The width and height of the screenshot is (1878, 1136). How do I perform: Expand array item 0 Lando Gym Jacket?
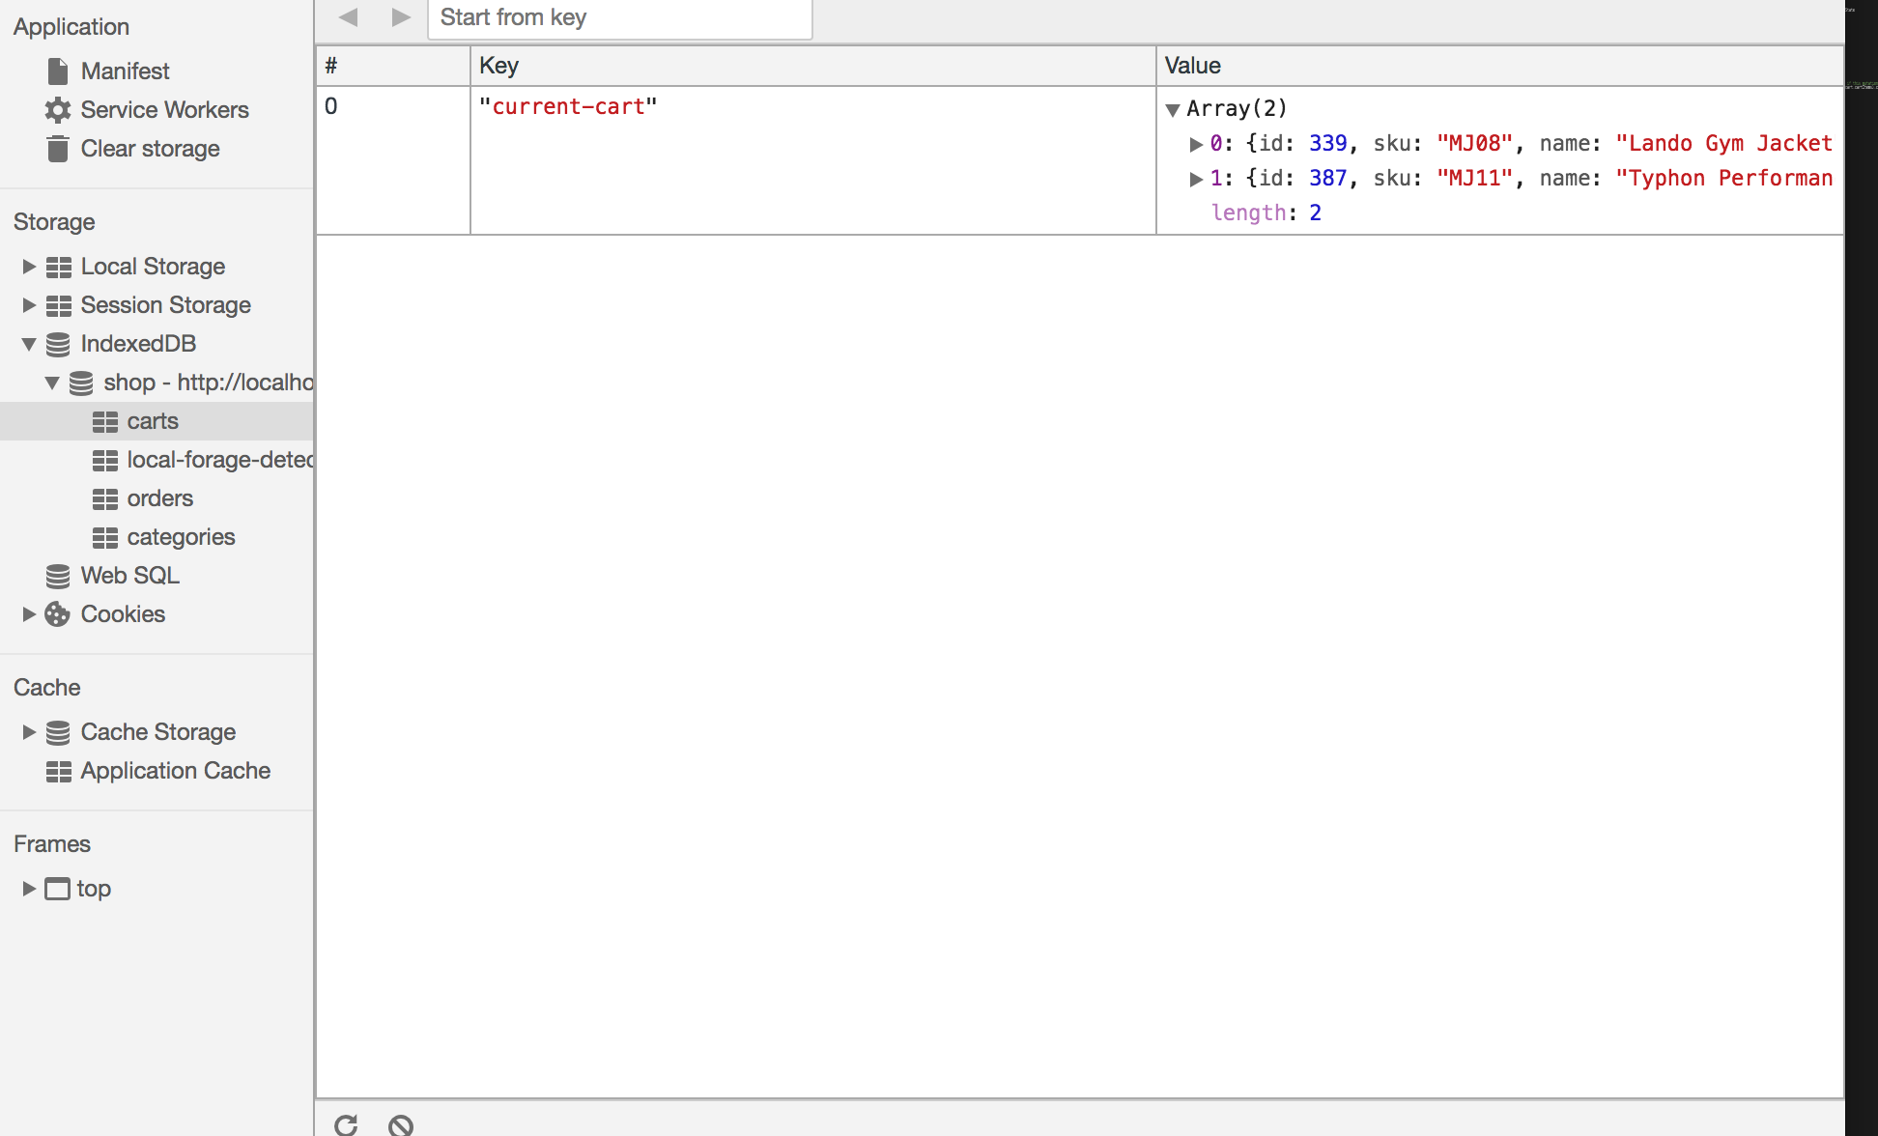tap(1196, 144)
